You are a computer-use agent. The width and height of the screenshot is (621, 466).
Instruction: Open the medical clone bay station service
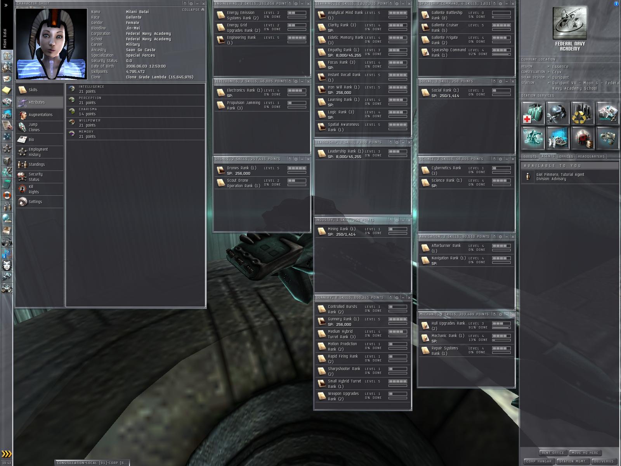533,113
